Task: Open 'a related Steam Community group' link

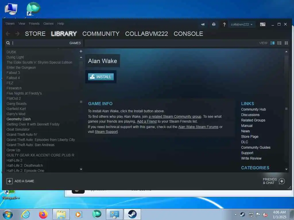Action: [175, 117]
